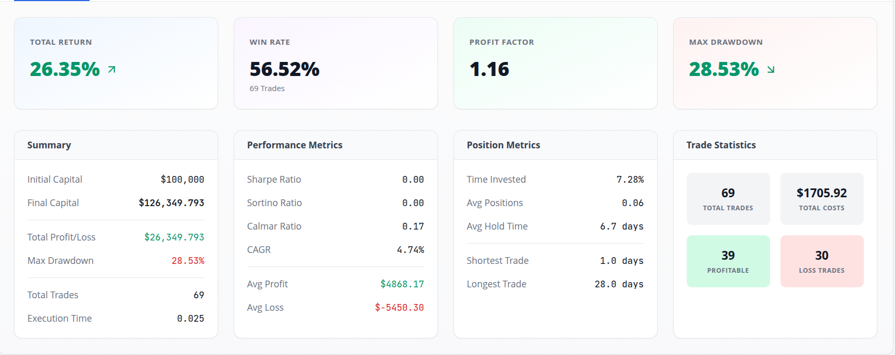Click the Sortino Ratio value 0.00

pyautogui.click(x=413, y=203)
